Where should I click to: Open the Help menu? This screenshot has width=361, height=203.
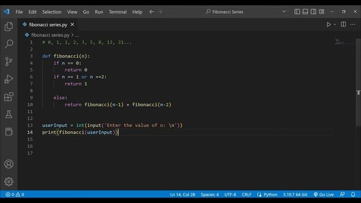(137, 12)
